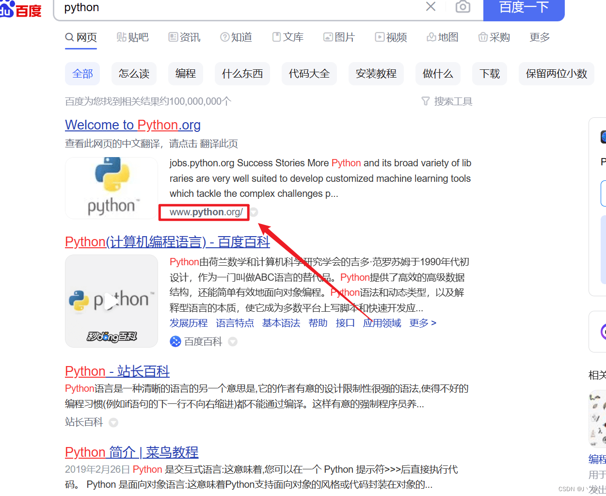Open Python 简介 | 菜鸟教程 result
The image size is (606, 496).
click(132, 452)
